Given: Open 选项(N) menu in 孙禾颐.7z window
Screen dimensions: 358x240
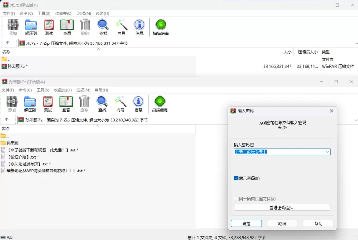Looking at the screenshot, I should pyautogui.click(x=83, y=90).
